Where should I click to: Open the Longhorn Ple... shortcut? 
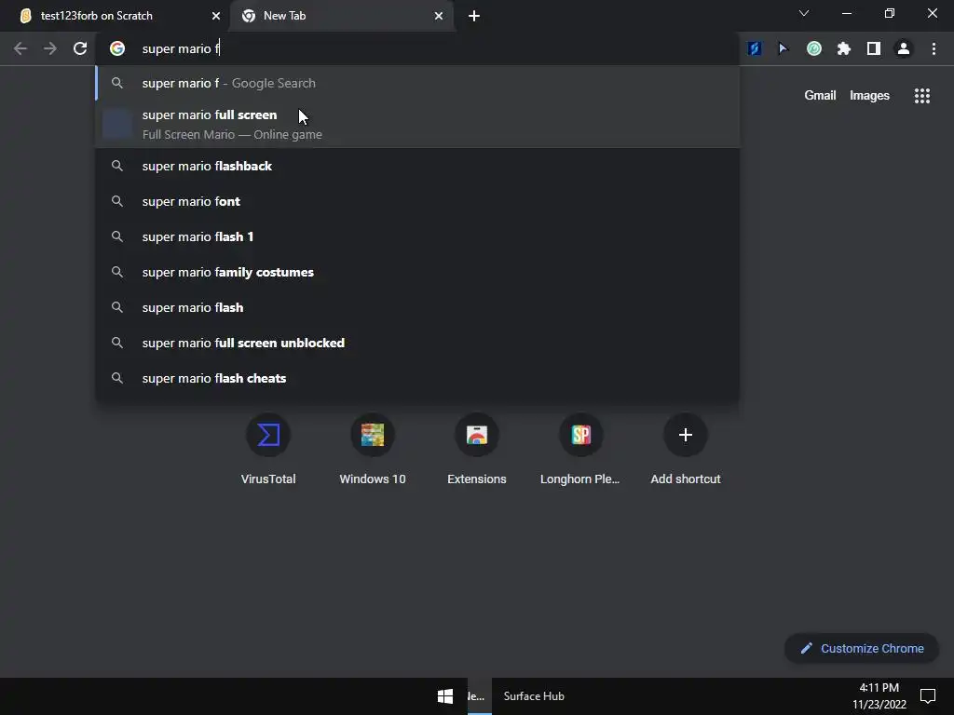point(581,450)
